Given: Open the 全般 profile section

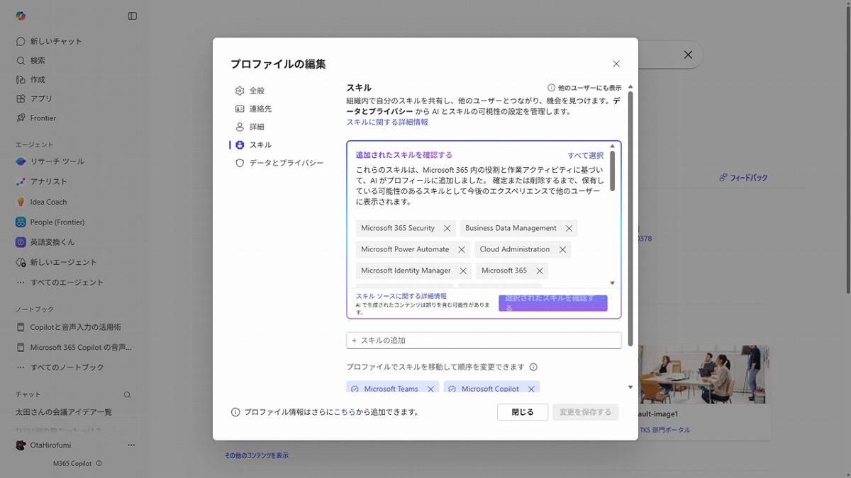Looking at the screenshot, I should pos(256,91).
